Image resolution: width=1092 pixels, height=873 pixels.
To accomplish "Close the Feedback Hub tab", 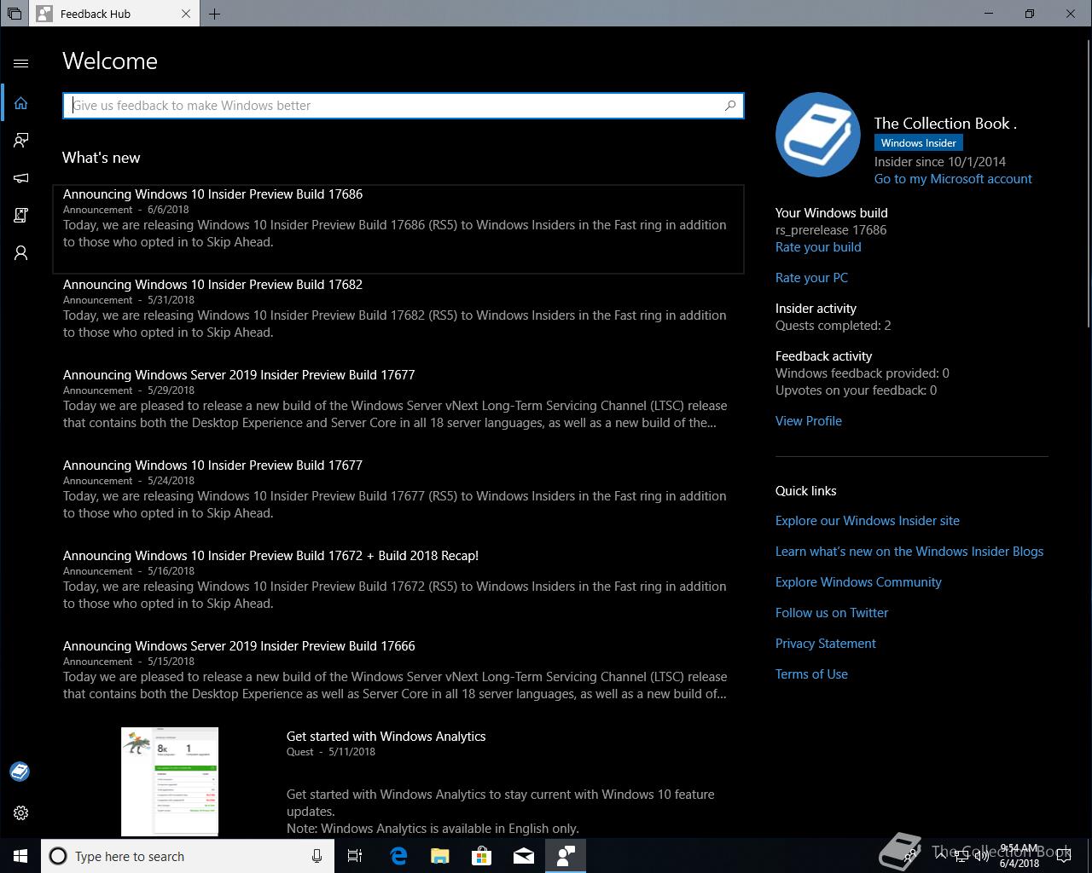I will point(186,14).
